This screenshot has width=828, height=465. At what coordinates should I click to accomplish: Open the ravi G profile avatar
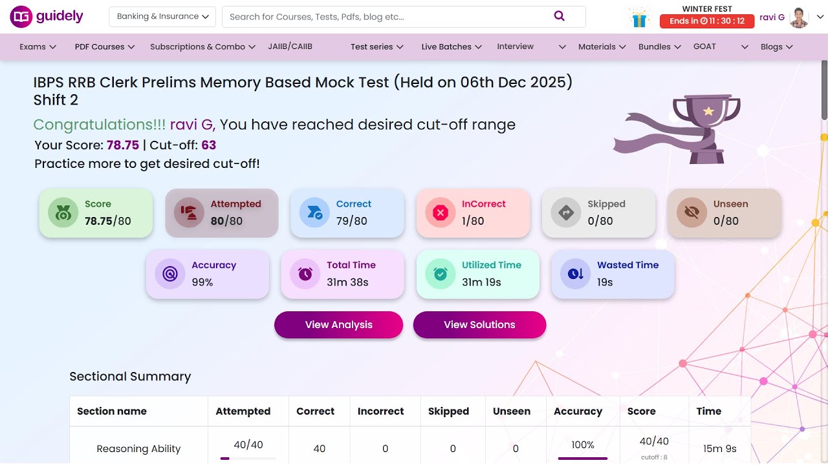tap(800, 17)
